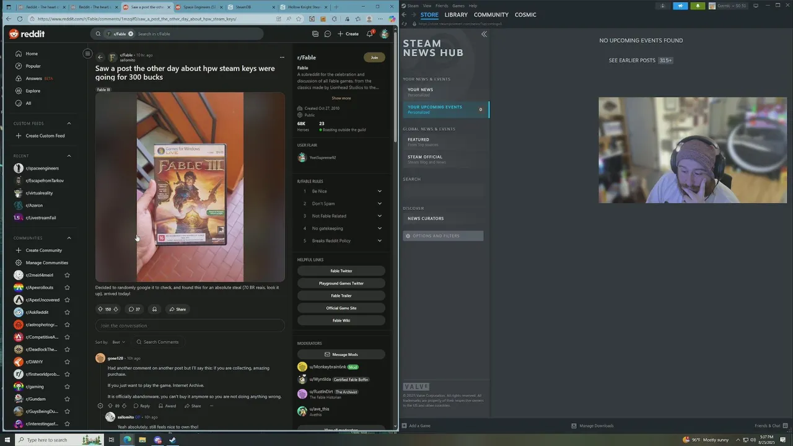The height and width of the screenshot is (446, 793).
Task: Click the browser back arrow
Action: 9,19
